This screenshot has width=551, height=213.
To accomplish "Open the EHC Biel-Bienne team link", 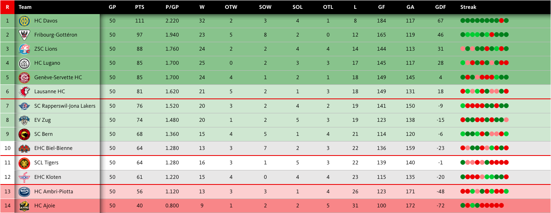I will (53, 148).
